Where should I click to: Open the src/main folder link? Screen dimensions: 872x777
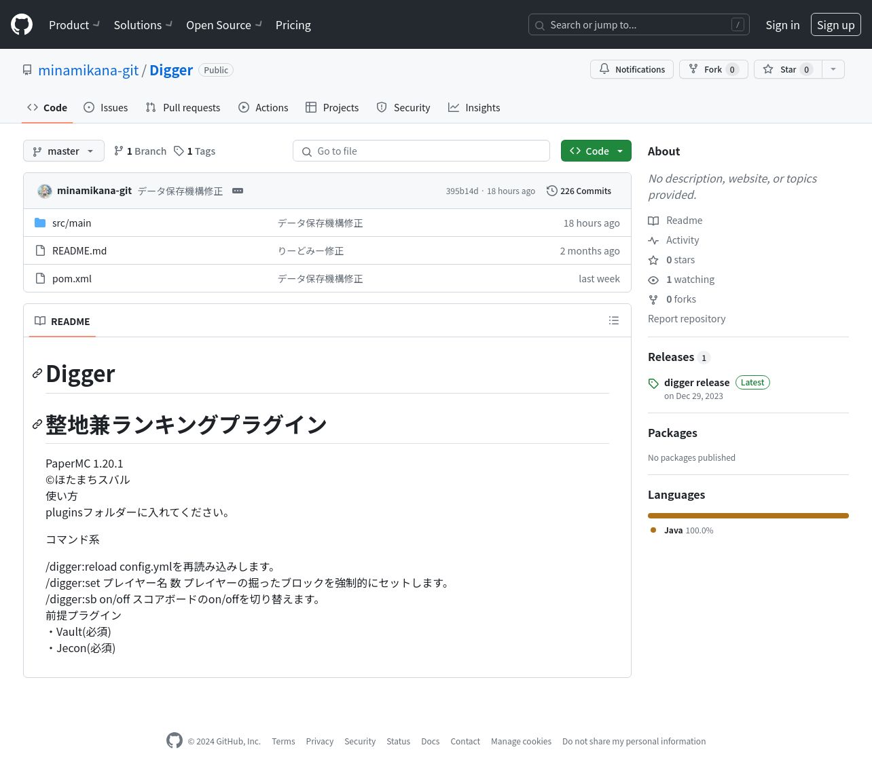(x=71, y=223)
